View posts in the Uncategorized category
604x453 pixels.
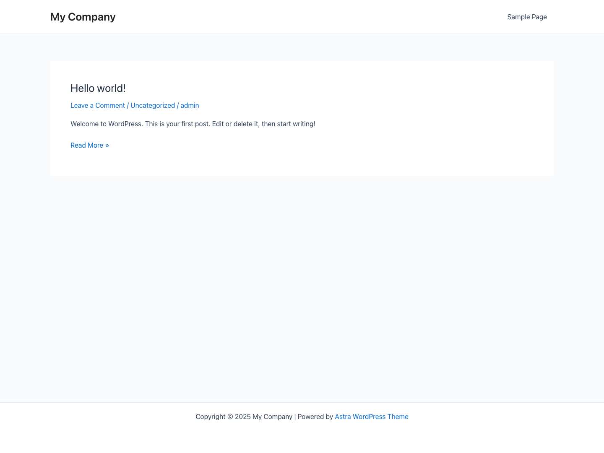pos(153,105)
